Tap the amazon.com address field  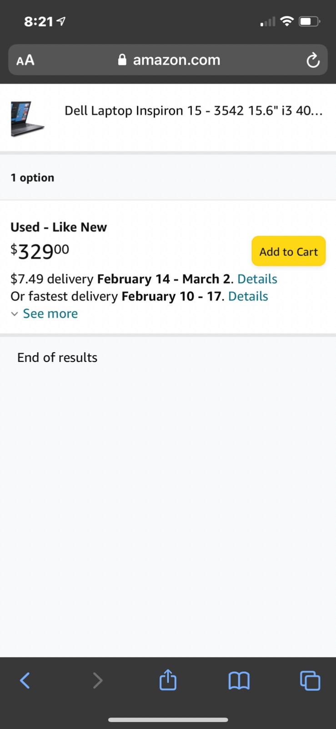[168, 60]
